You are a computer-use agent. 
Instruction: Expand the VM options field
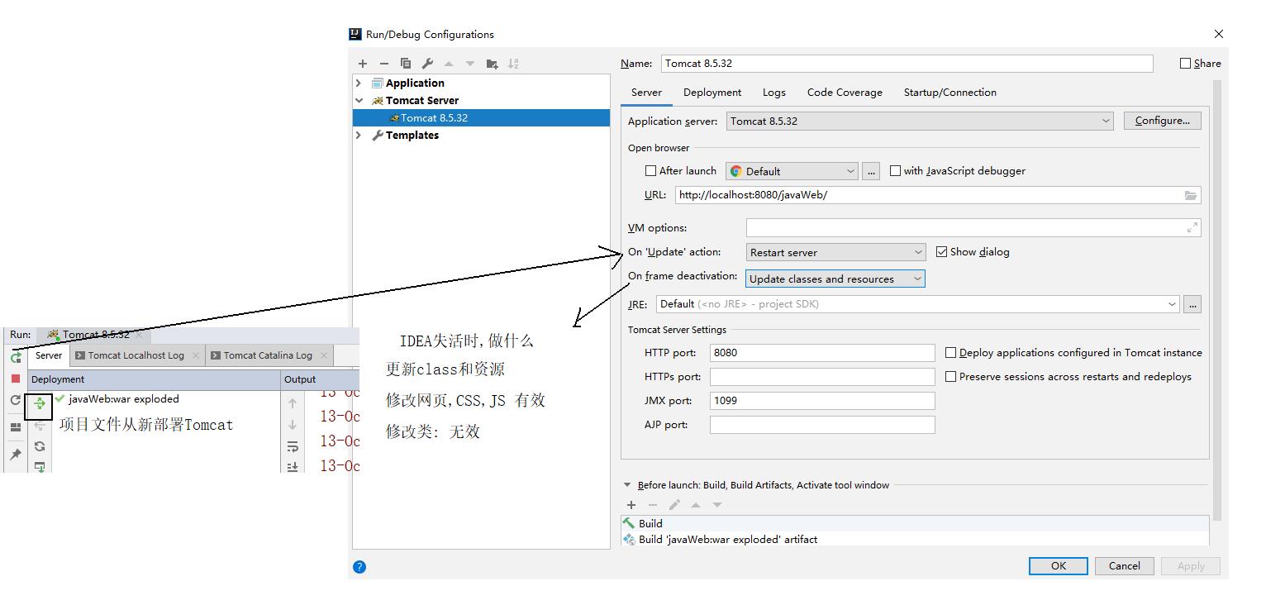(1192, 227)
